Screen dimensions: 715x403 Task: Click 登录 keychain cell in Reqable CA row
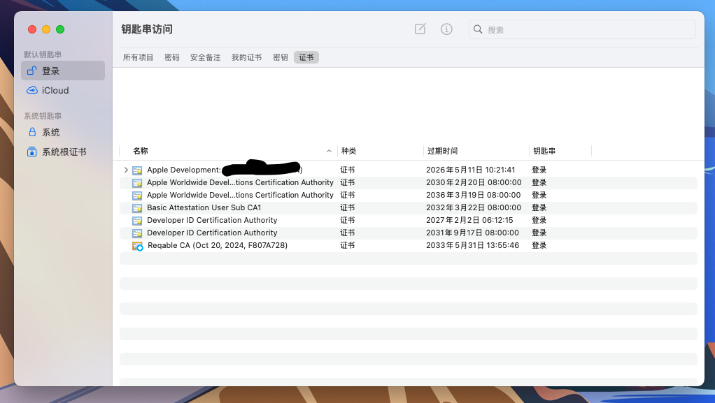[x=539, y=245]
